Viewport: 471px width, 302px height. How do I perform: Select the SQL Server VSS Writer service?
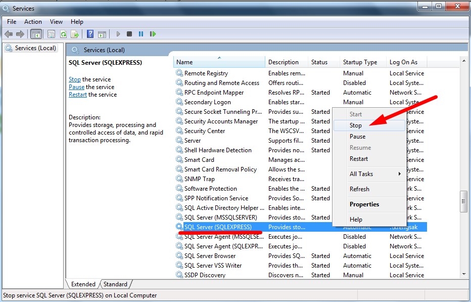point(300,266)
